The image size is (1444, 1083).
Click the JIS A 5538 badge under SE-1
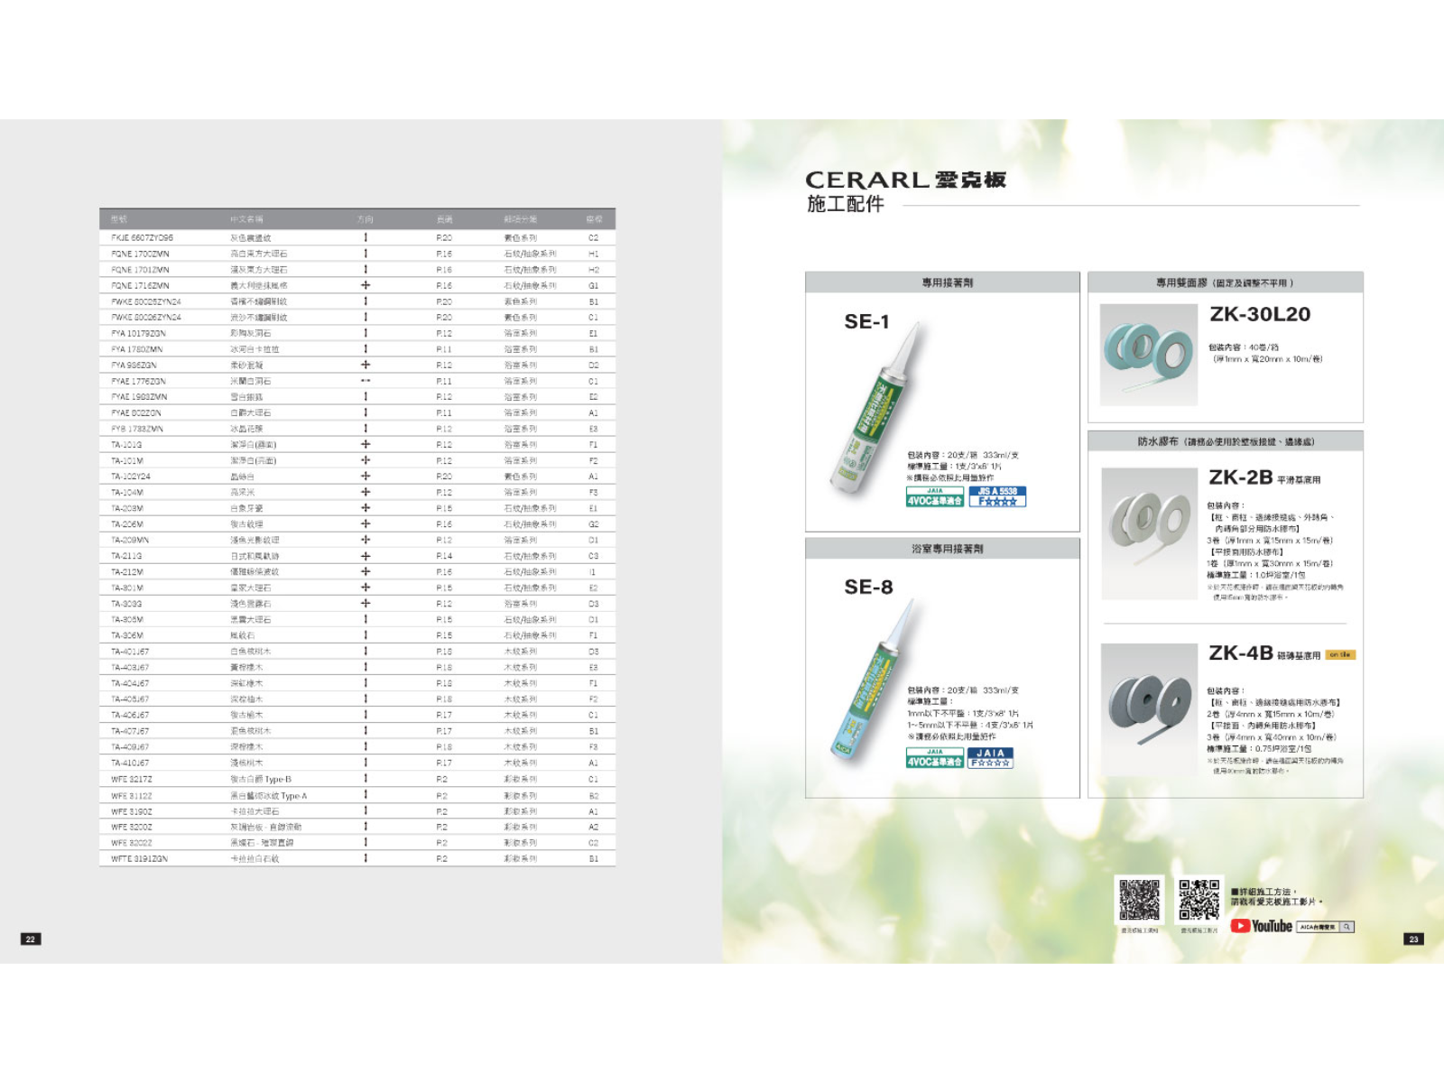[997, 496]
